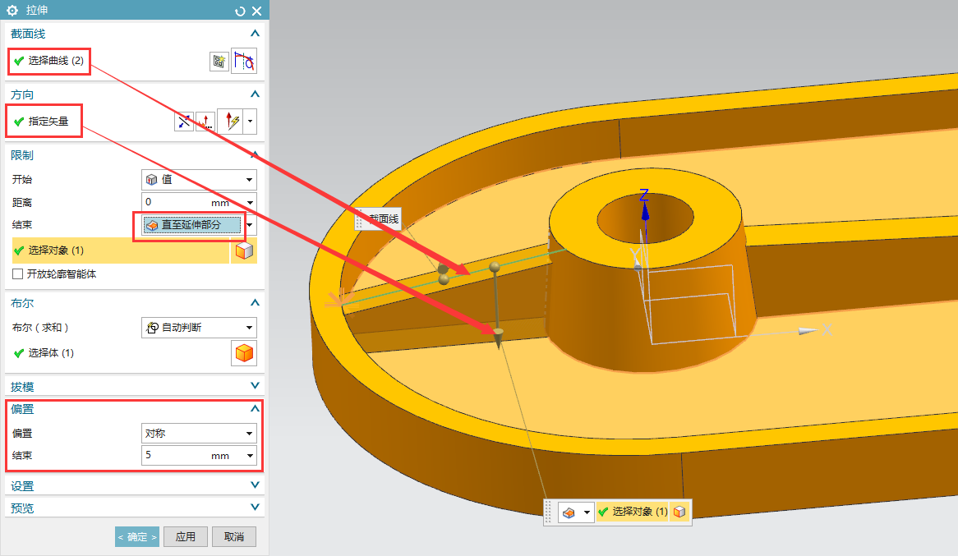Screen dimensions: 958x556
Task: Open the dialog settings gear icon
Action: (12, 11)
